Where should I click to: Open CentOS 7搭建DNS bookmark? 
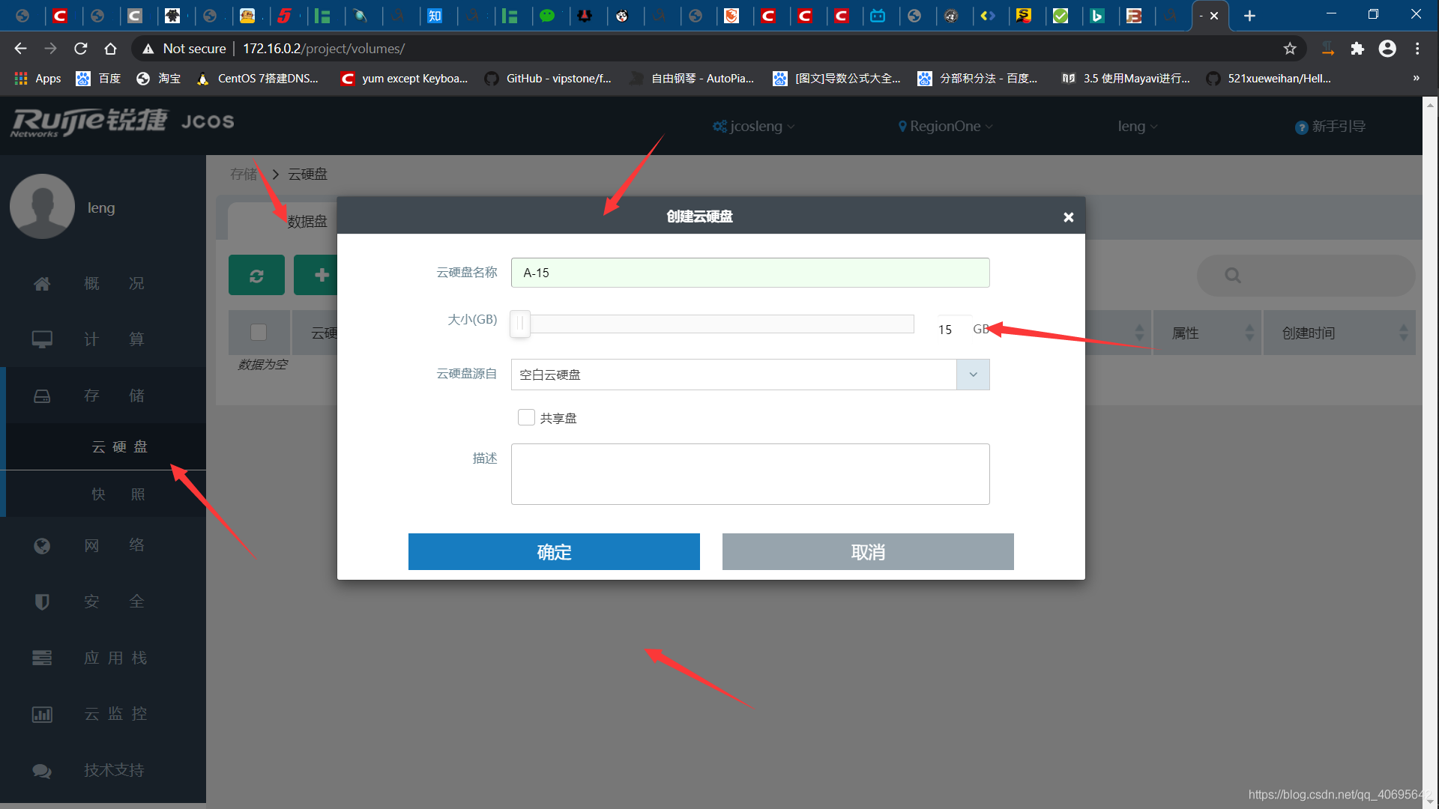[x=257, y=79]
